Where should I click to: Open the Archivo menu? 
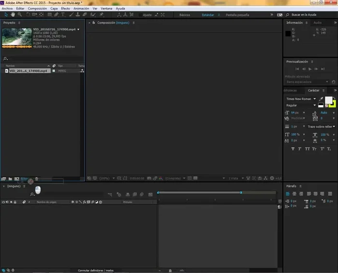(7, 8)
